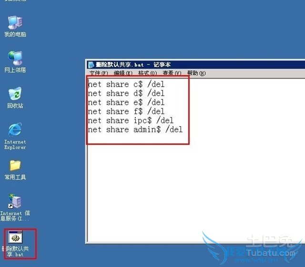Viewport: 305px width, 267px height.
Task: Click the line 'net share e$ /del'
Action: (x=126, y=103)
